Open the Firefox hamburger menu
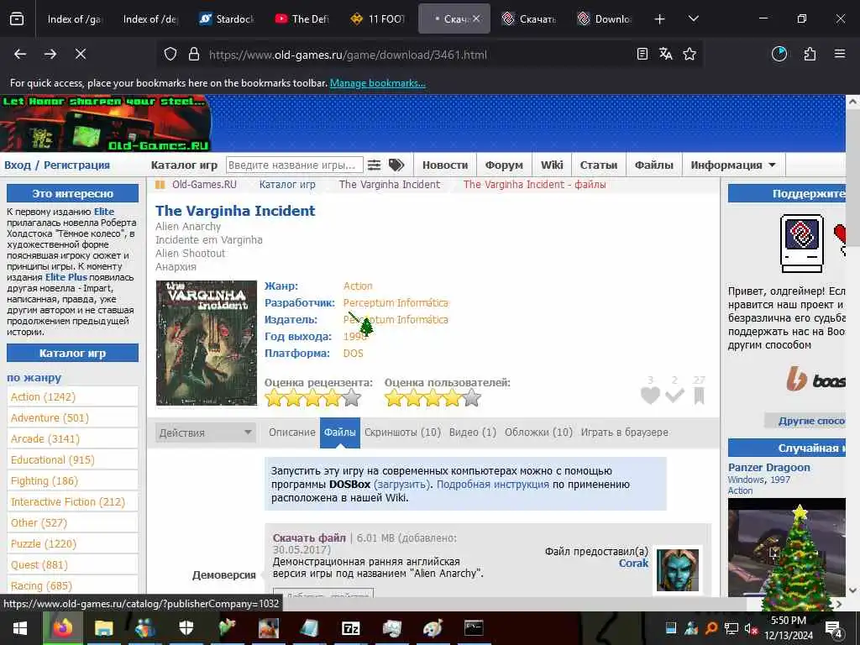 [840, 54]
